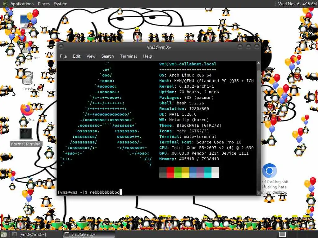Viewport: 318px width, 238px height.
Task: Click the Memory: 405MiB / 7938MiB line
Action: pyautogui.click(x=189, y=159)
